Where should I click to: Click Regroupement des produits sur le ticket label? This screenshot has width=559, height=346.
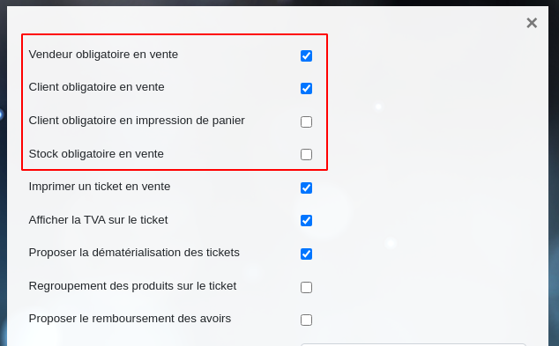tap(132, 286)
